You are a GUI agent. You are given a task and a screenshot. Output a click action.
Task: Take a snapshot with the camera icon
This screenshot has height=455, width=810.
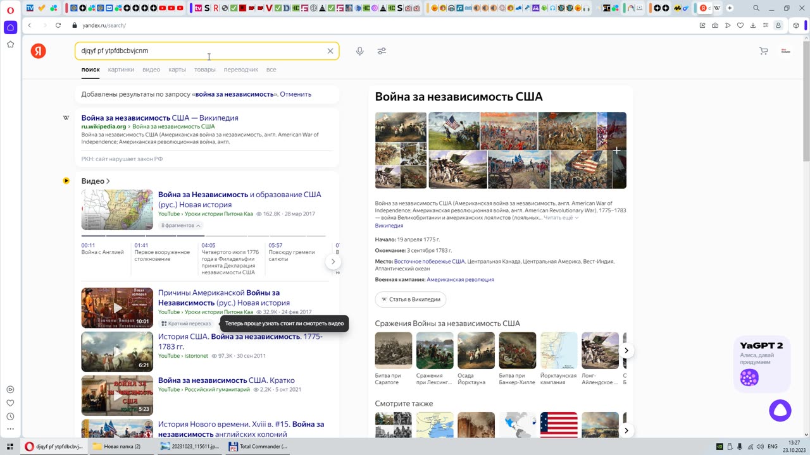(715, 25)
